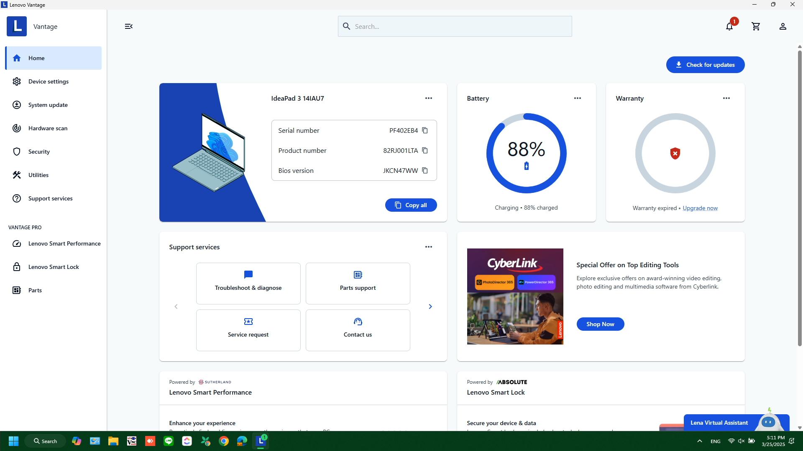This screenshot has width=803, height=451.
Task: Click the main page vertical scrollbar
Action: (800, 198)
